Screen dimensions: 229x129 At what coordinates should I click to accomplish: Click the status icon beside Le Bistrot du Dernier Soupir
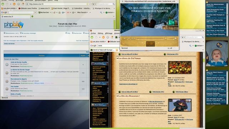click(x=7, y=73)
